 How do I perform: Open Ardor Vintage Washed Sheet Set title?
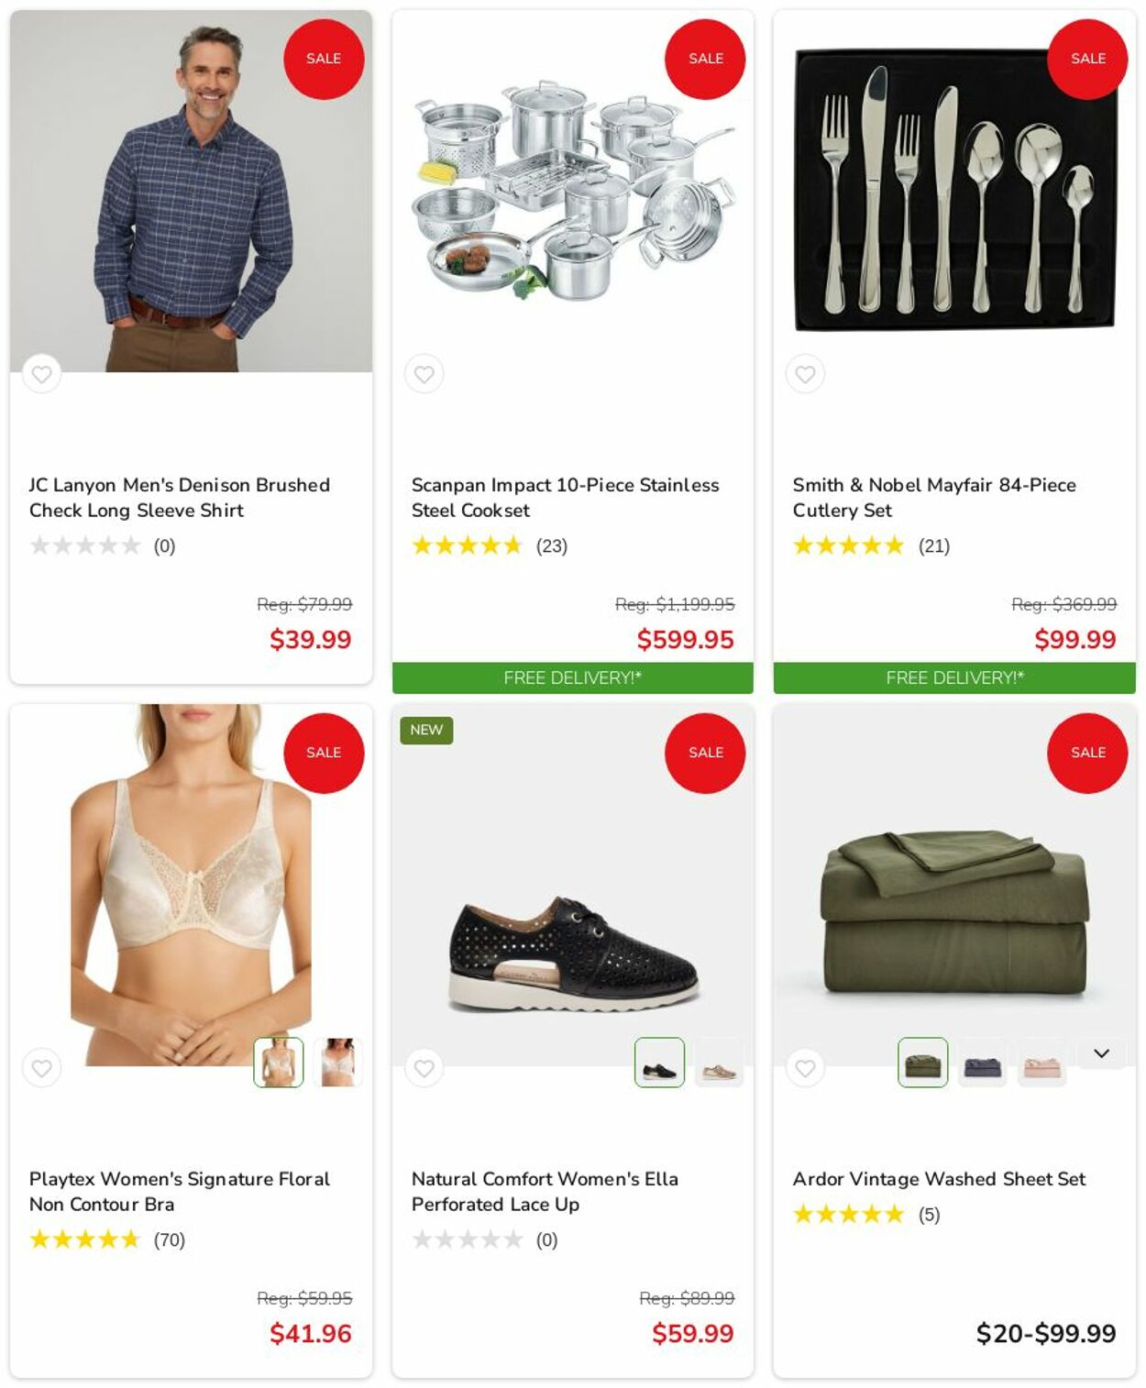coord(939,1179)
